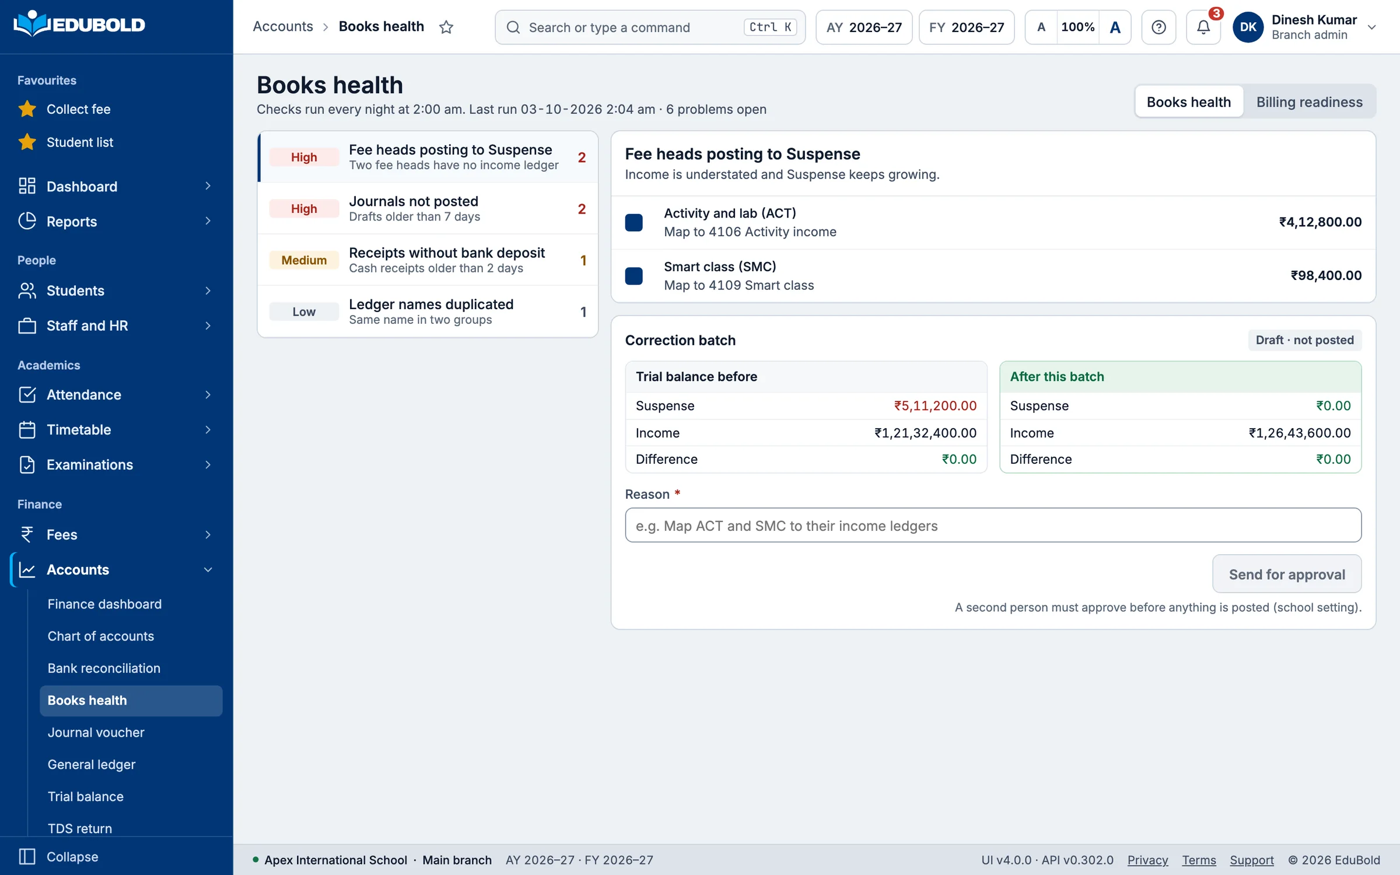Click the Timetable calendar icon
Screen dimensions: 1400x875
pyautogui.click(x=27, y=430)
